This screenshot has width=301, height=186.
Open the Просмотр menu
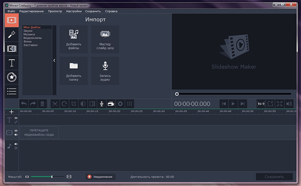click(55, 11)
